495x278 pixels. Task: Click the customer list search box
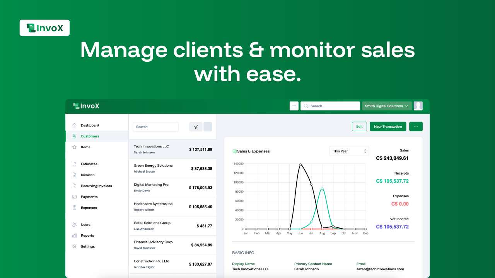coord(155,127)
